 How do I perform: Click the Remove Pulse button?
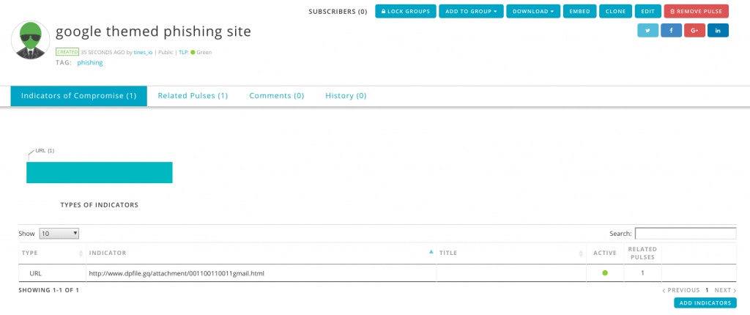point(696,12)
